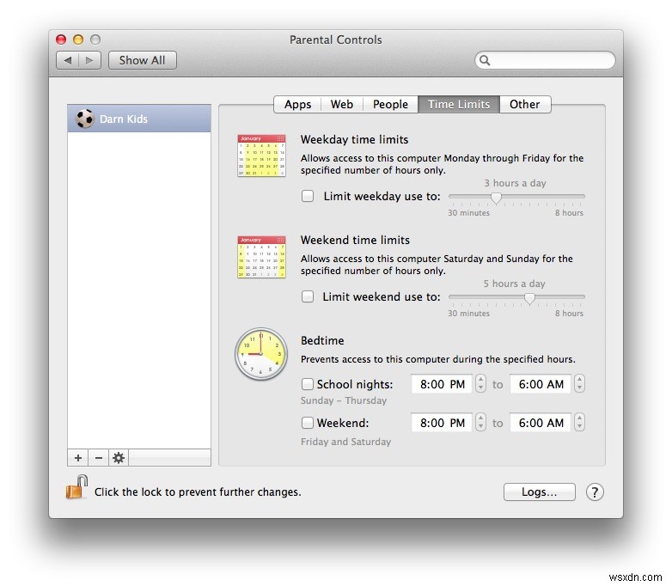672x586 pixels.
Task: Click the weekday hours slider thumb
Action: point(496,198)
